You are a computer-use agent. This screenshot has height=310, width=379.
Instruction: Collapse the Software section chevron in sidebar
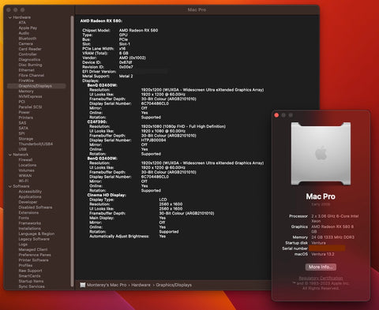(10, 186)
